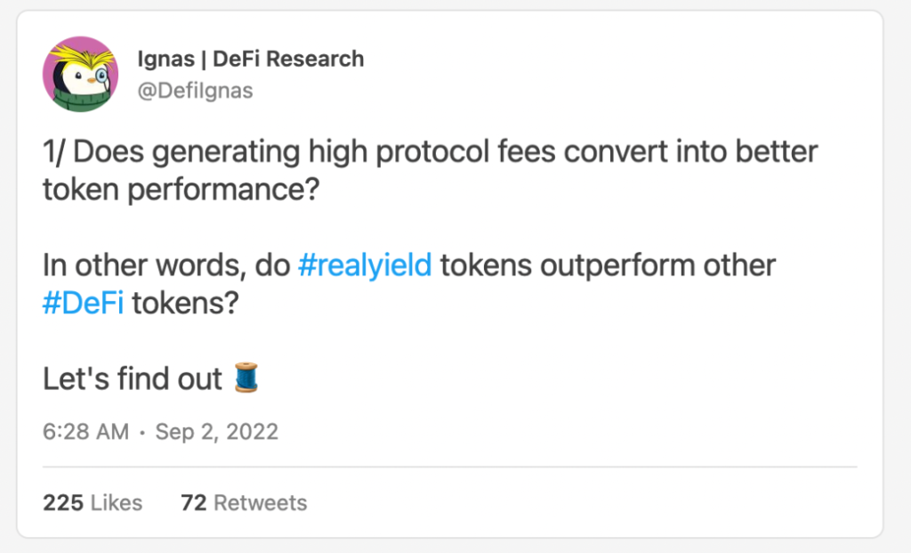
Task: View the 225 Likes list
Action: coord(93,502)
